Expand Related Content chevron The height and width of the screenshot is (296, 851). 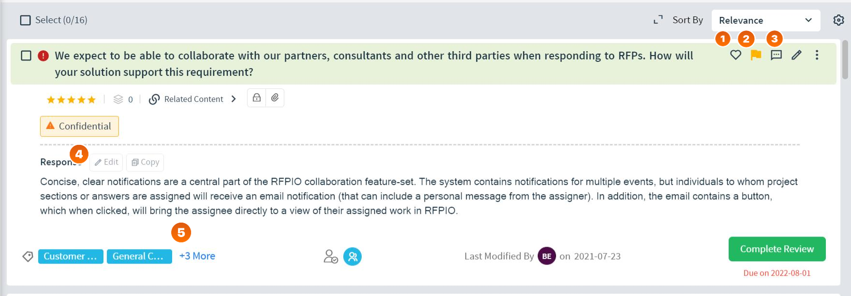tap(234, 99)
